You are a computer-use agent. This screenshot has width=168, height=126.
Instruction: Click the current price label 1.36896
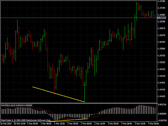point(162,18)
